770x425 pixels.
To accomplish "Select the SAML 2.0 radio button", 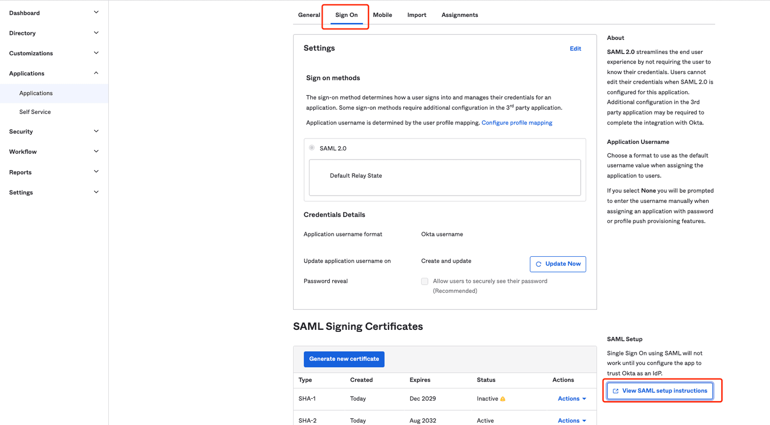I will (312, 148).
